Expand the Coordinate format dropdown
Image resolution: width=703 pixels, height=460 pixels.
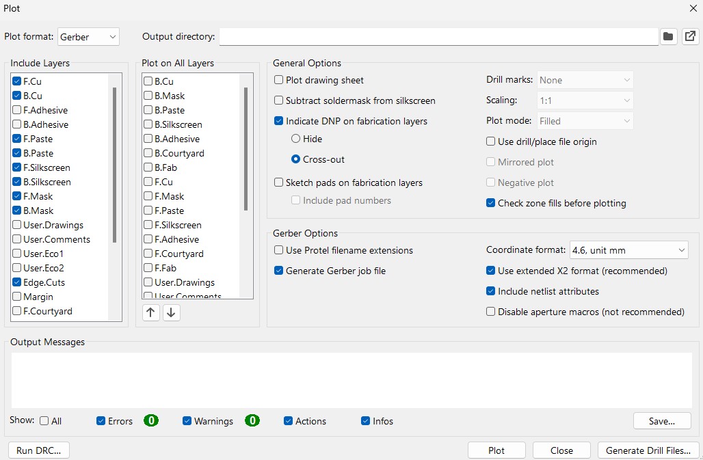point(628,250)
